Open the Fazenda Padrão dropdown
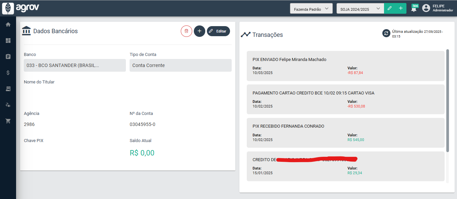 click(x=311, y=8)
